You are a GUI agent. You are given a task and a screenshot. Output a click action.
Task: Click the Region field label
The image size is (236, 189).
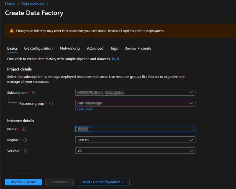coord(13,140)
